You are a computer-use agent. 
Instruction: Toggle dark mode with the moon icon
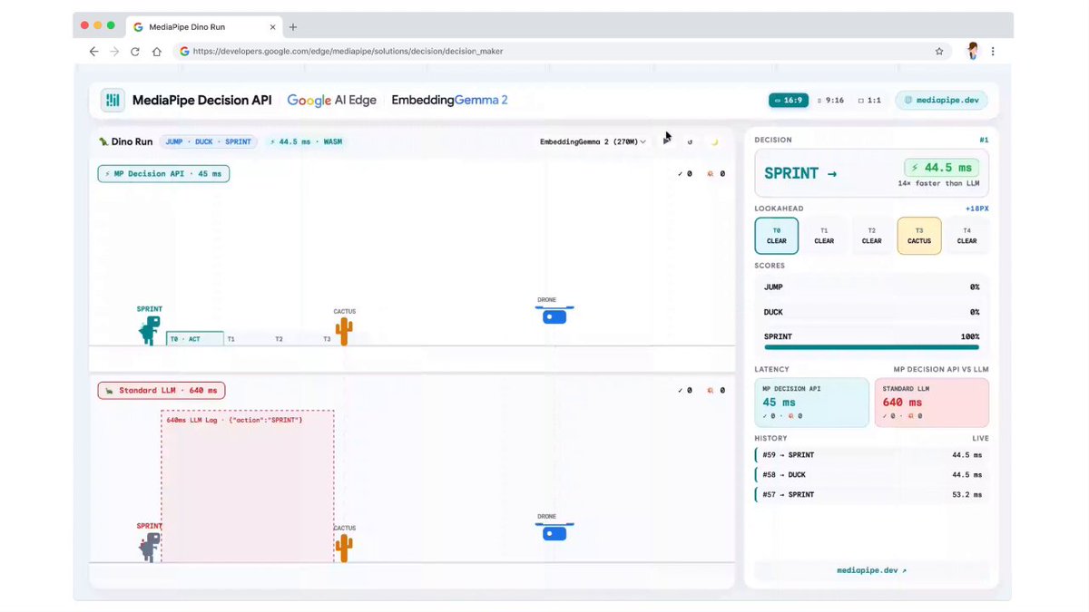tap(713, 141)
